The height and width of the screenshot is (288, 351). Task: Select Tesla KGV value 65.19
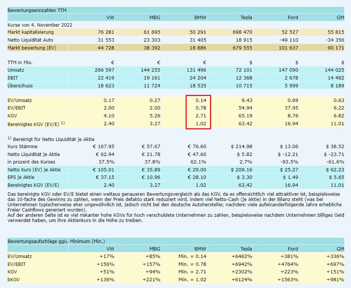245,116
